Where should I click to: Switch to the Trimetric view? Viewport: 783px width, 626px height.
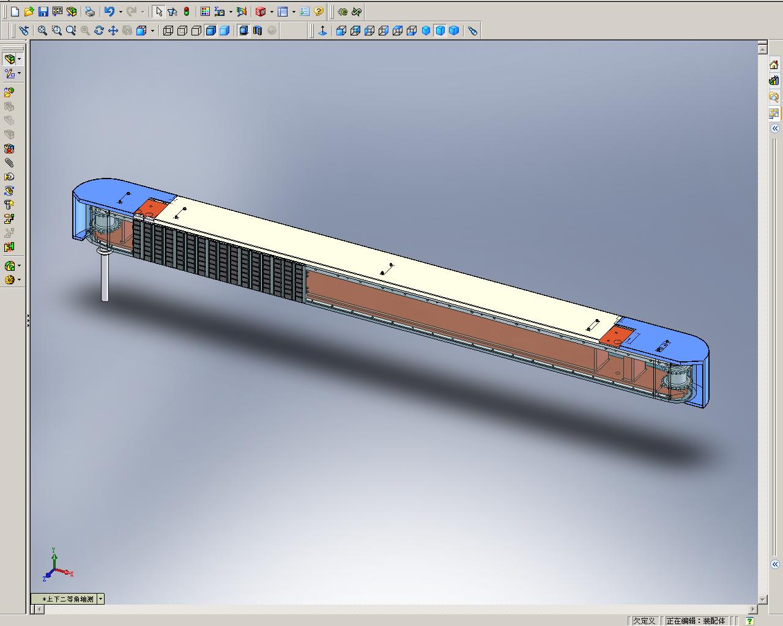tap(440, 31)
